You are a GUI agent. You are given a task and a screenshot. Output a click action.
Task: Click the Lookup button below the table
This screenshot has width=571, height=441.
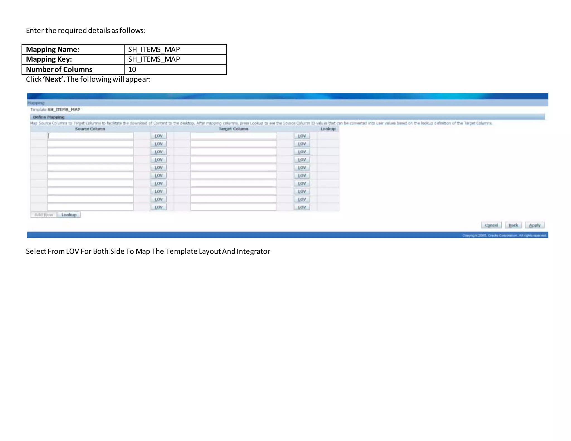[x=69, y=215]
